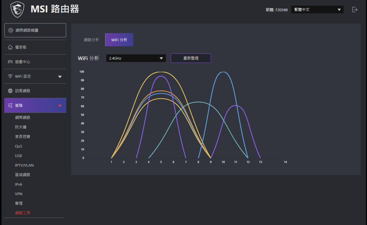Switch to the 網路分析 tab
Screen dimensions: 367x225
point(91,40)
